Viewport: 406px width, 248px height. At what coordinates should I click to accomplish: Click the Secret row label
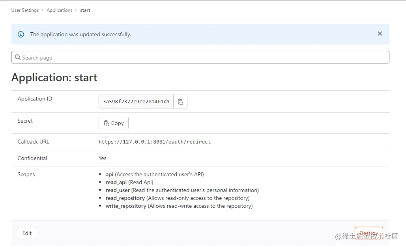(x=25, y=121)
